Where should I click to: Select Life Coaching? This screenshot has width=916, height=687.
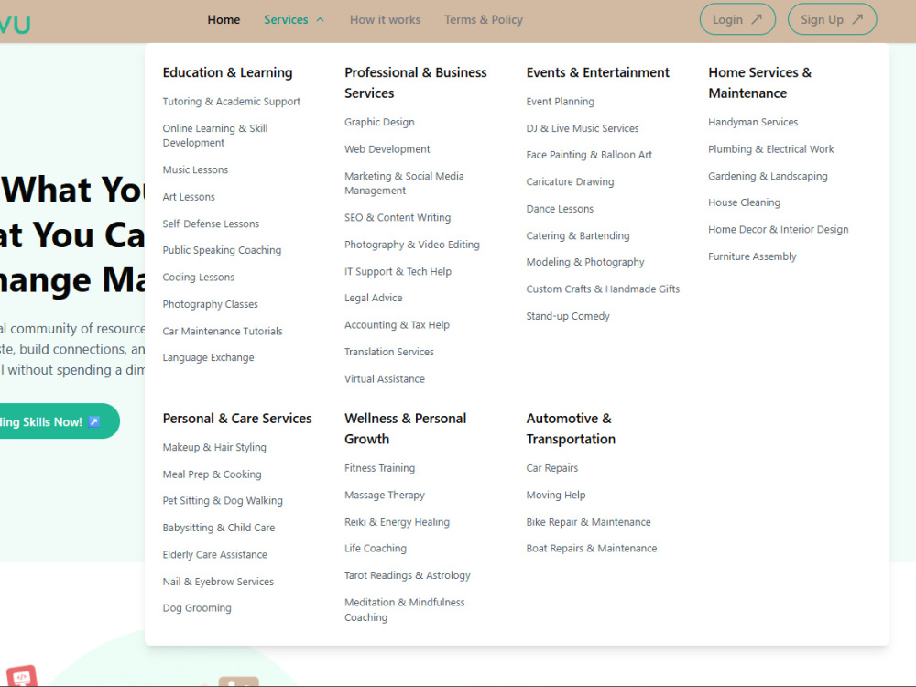click(376, 548)
